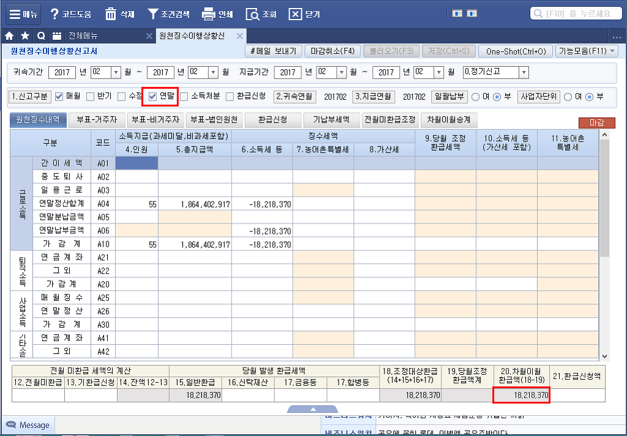The height and width of the screenshot is (436, 627).
Task: Click the 마감취소(F4) button
Action: coord(332,51)
